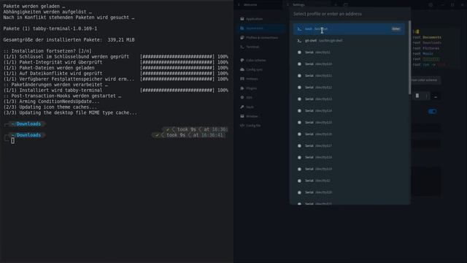
Task: Click the Config file code icon
Action: pyautogui.click(x=242, y=126)
